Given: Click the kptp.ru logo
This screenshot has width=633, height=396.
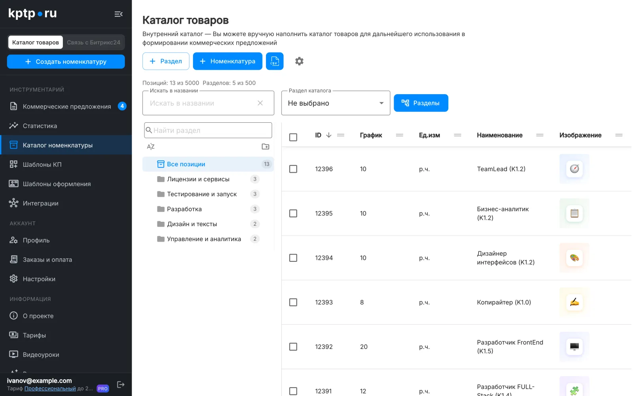Looking at the screenshot, I should pos(32,13).
